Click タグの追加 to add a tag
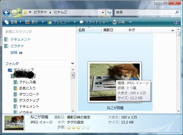The width and height of the screenshot is (183, 135). 75,122
